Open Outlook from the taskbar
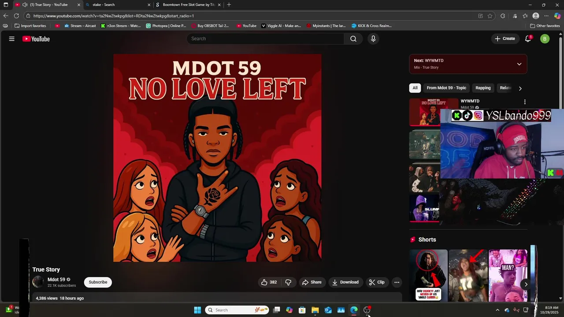564x317 pixels. [x=328, y=310]
